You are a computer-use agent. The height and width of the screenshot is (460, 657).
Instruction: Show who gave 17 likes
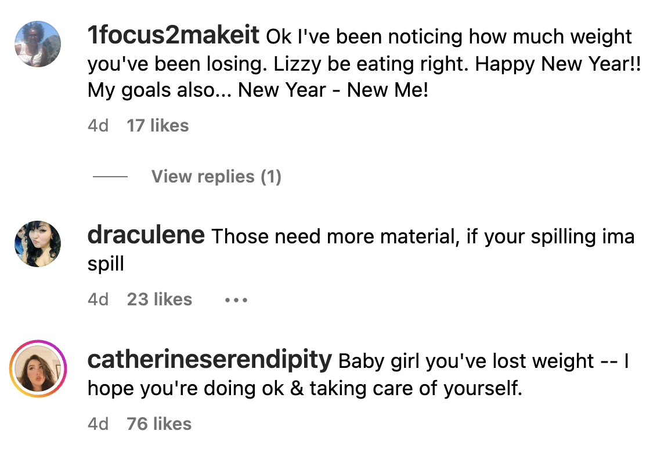[157, 126]
